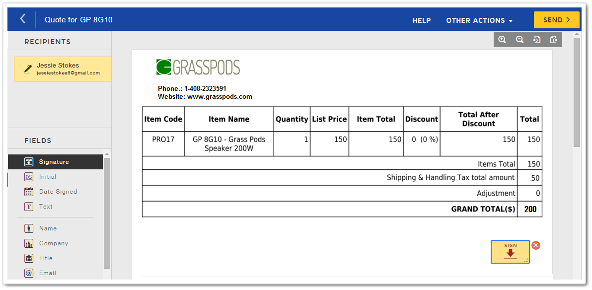
Task: Select the Signature field
Action: pyautogui.click(x=55, y=162)
